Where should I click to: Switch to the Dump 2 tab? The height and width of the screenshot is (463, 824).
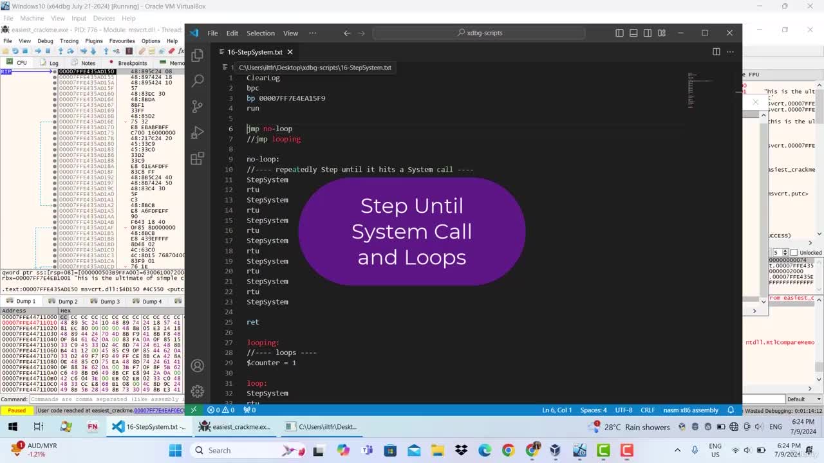tap(68, 301)
